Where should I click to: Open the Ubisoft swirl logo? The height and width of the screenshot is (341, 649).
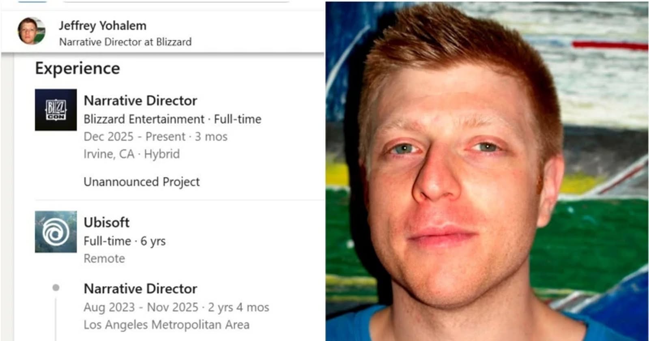click(x=56, y=232)
